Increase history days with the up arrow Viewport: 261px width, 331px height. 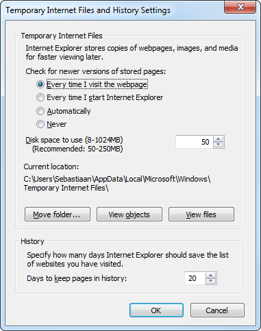pyautogui.click(x=211, y=275)
